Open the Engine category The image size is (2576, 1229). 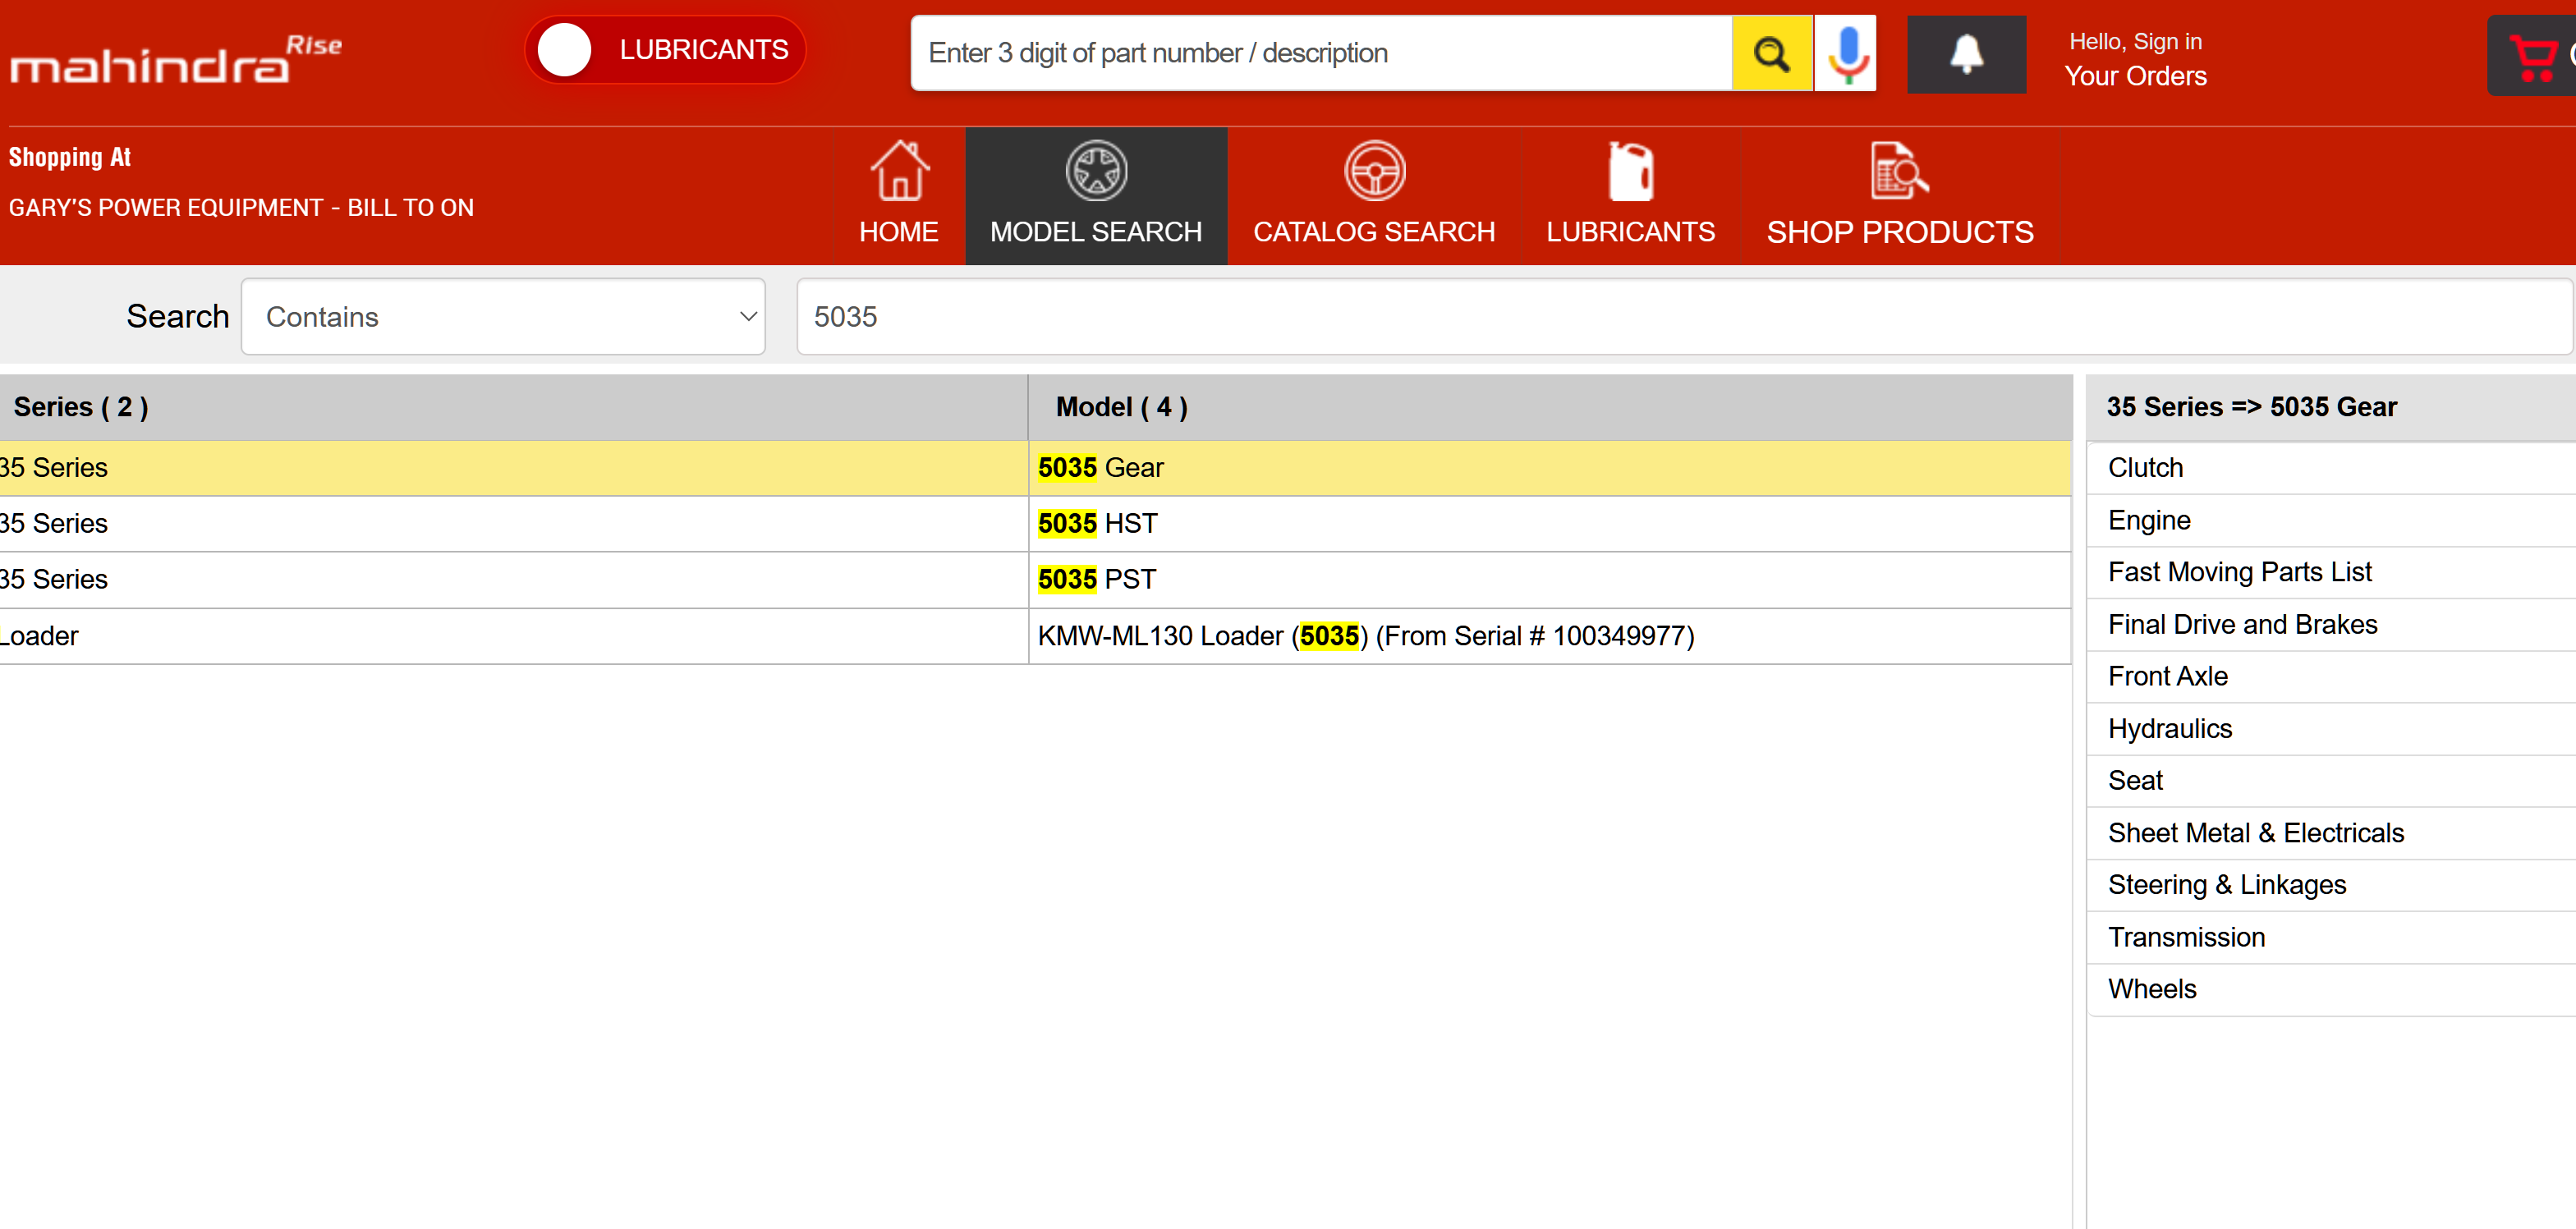click(x=2331, y=520)
